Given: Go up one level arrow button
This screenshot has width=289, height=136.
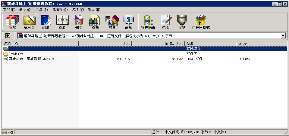Looking at the screenshot, I should (8, 36).
